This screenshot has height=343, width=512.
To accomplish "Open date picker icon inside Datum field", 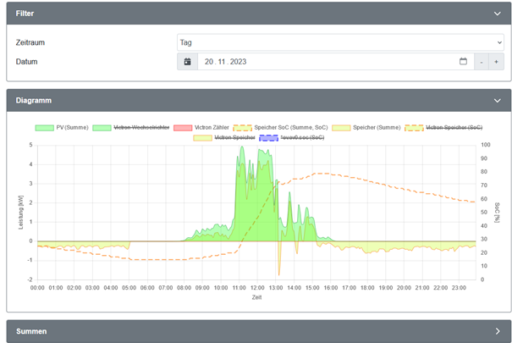I will [x=463, y=62].
